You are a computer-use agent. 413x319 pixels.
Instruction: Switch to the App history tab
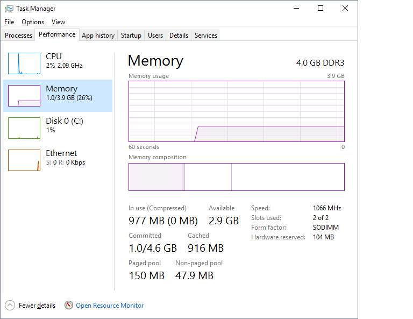pos(98,36)
